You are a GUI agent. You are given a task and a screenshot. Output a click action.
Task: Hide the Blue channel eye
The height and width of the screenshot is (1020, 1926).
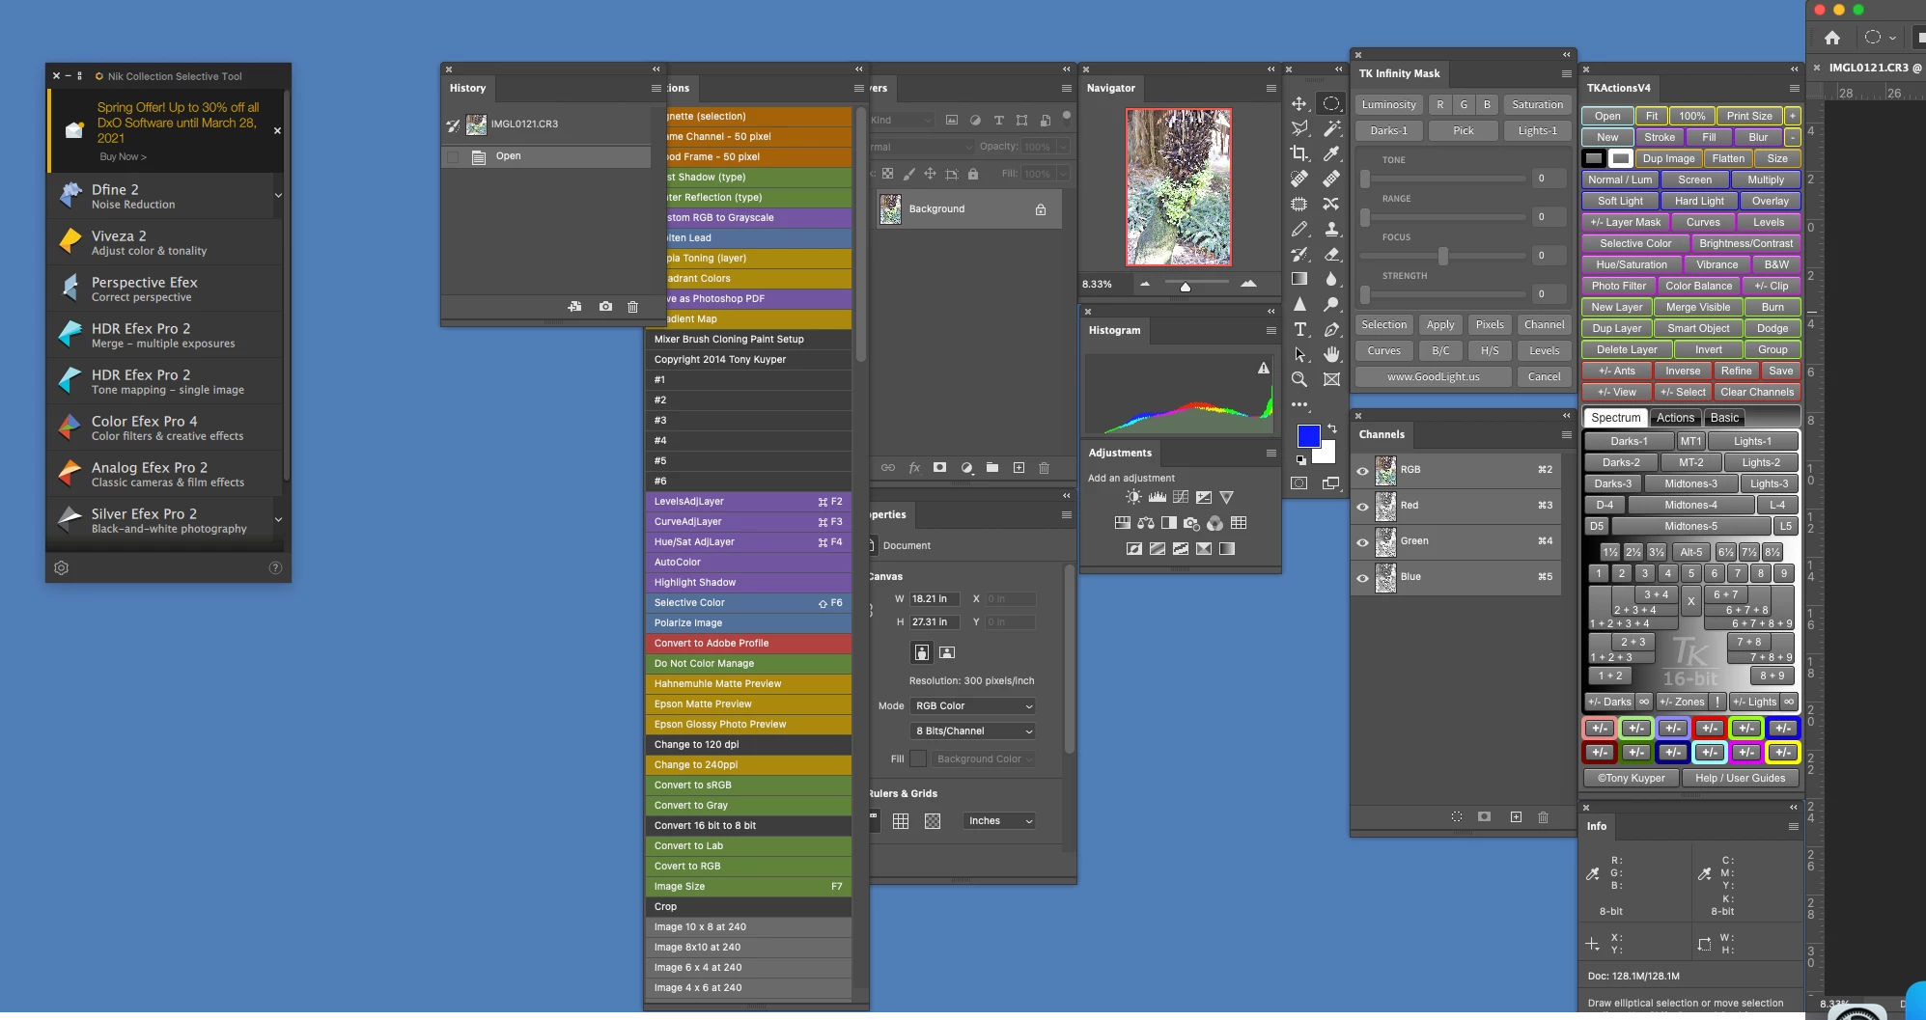coord(1362,578)
